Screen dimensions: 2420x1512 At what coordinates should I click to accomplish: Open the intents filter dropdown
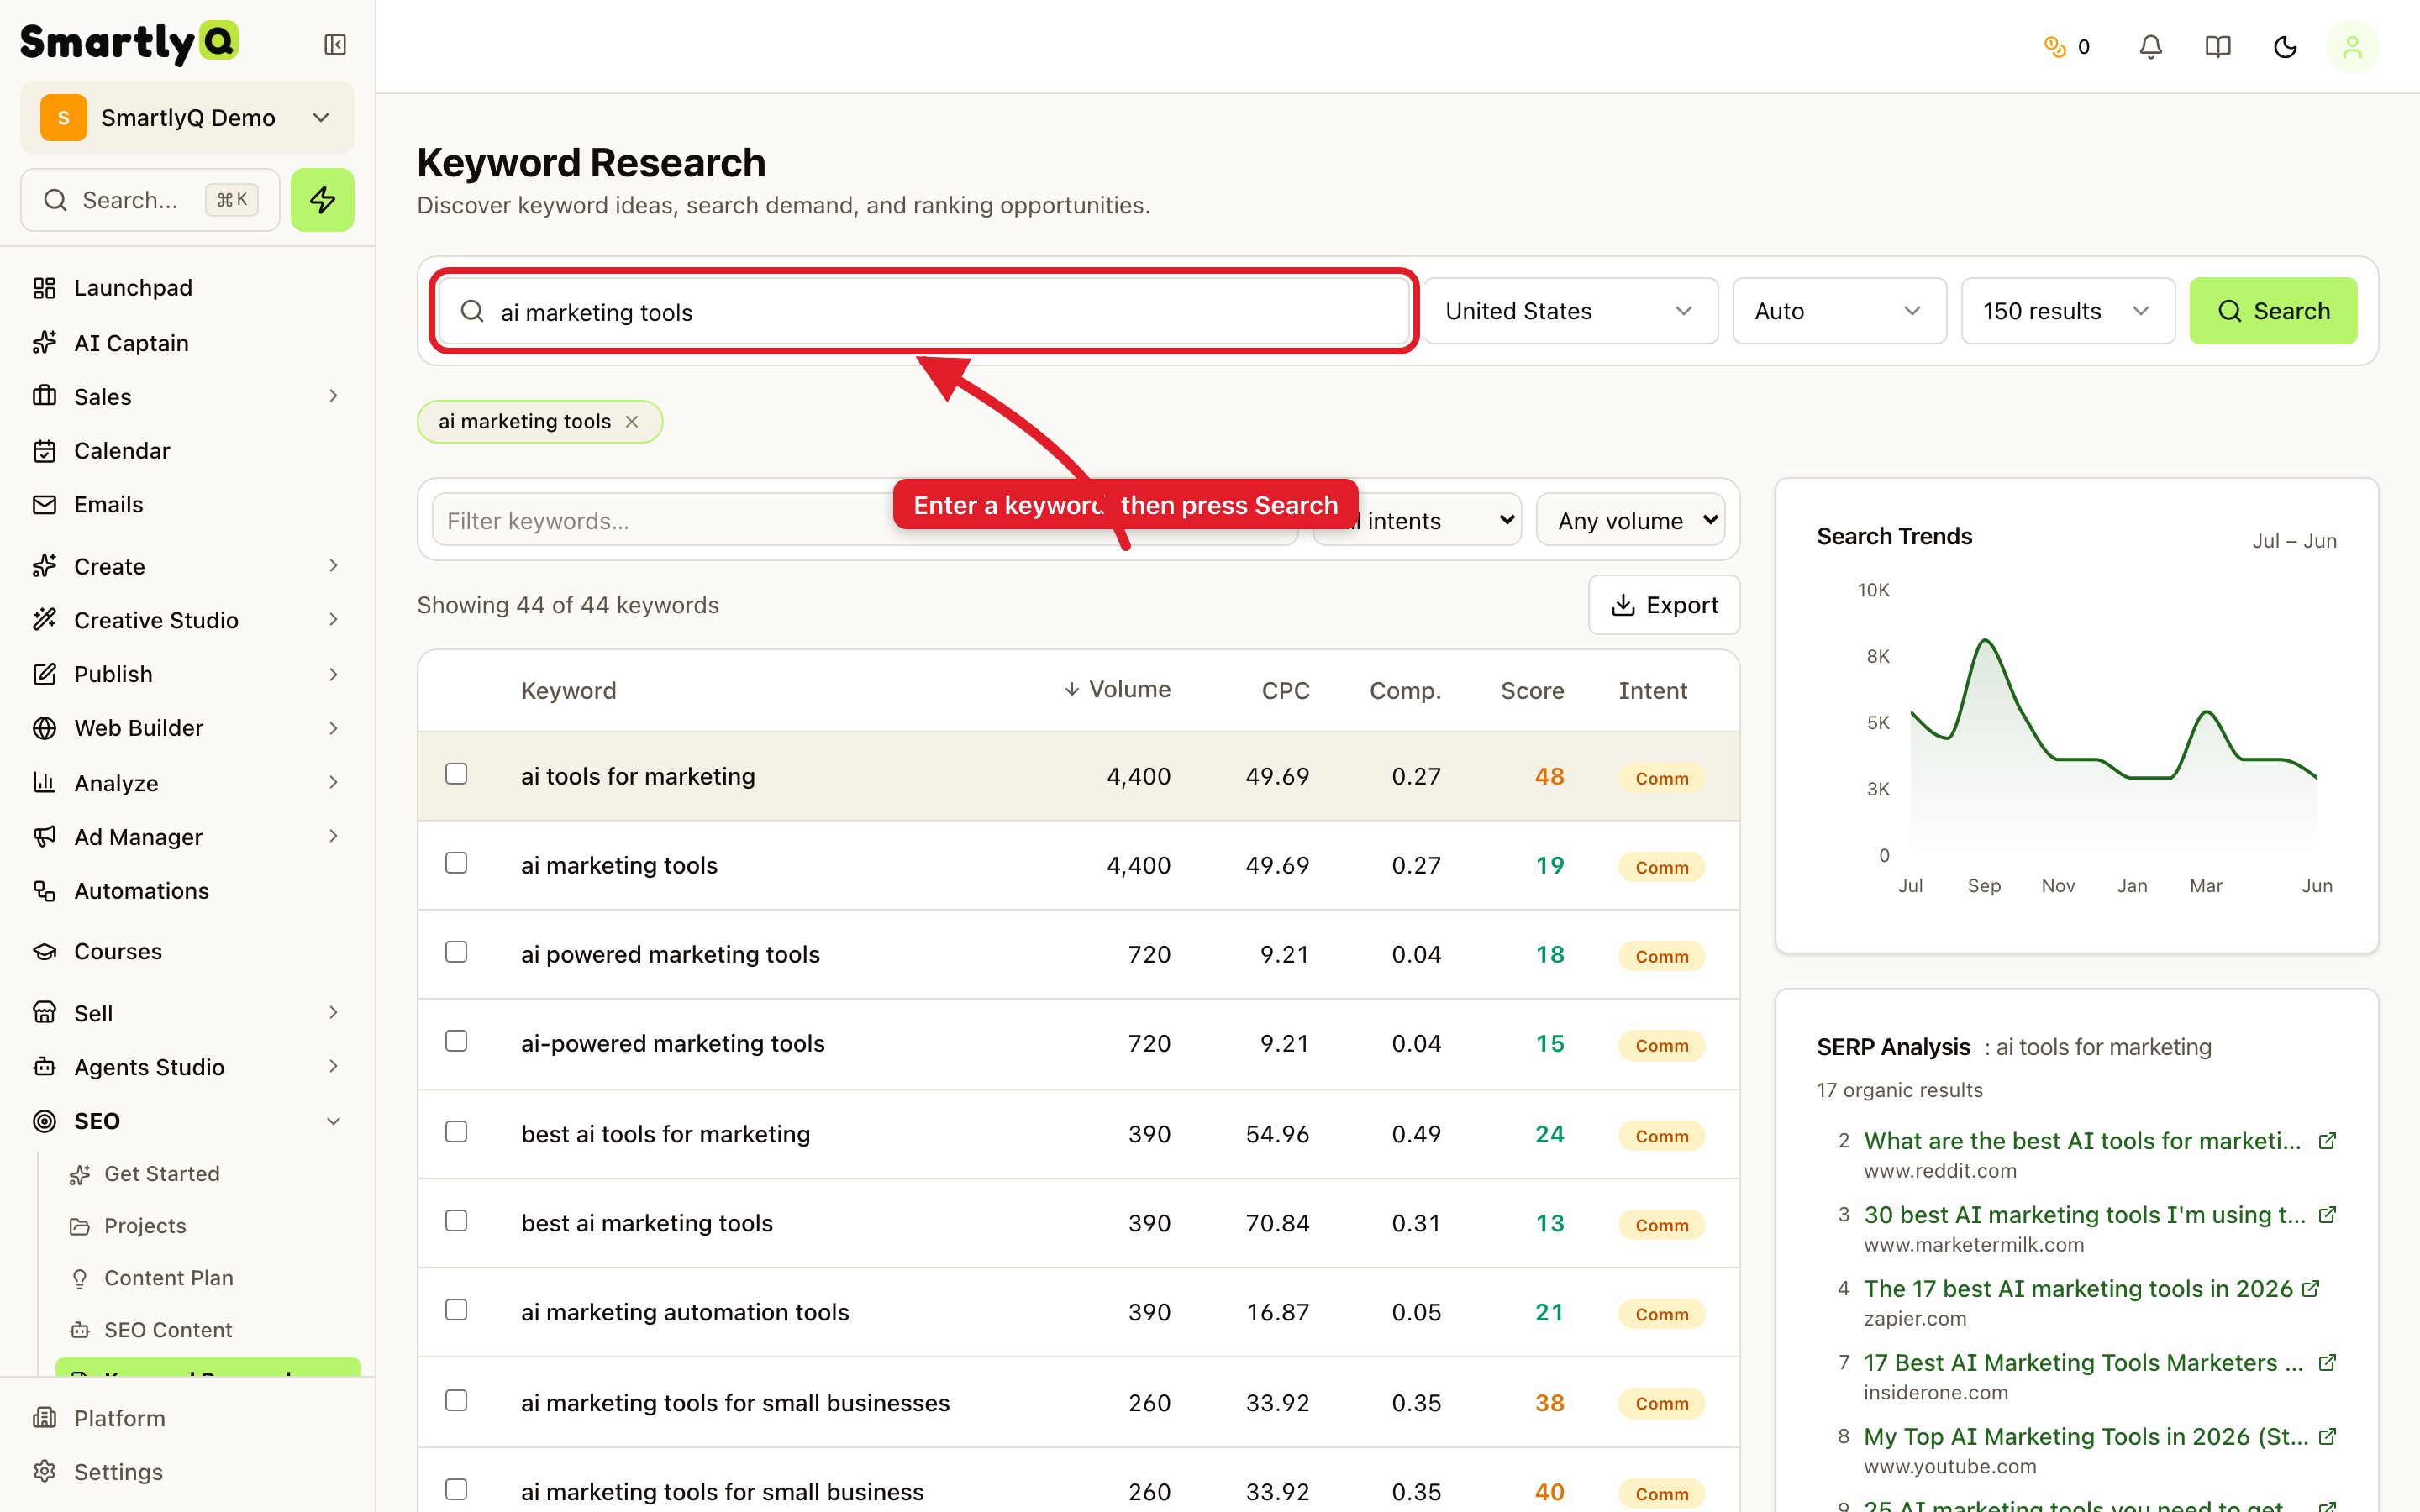pos(1417,520)
